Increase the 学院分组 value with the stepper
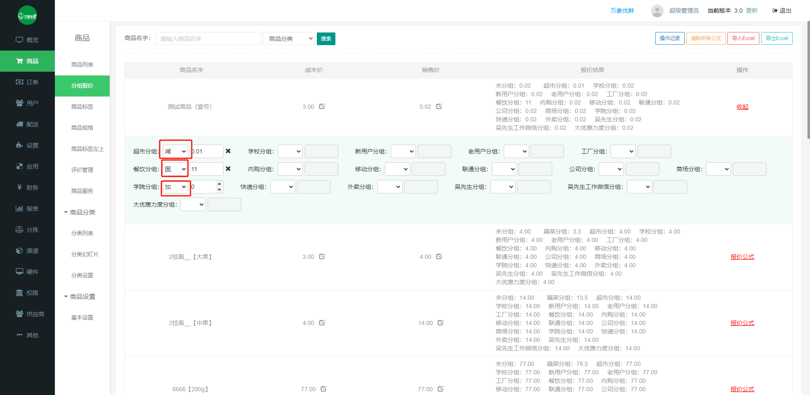 pos(219,184)
